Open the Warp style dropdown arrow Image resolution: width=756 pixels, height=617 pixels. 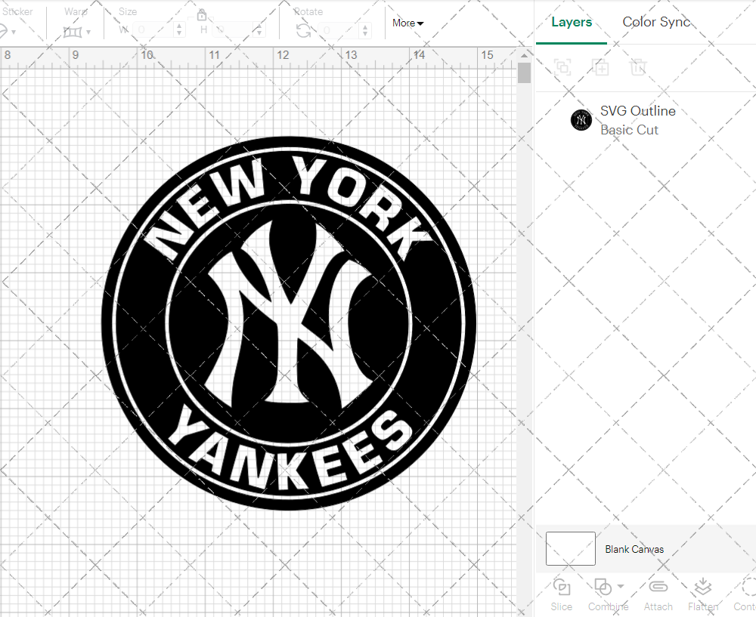point(88,32)
